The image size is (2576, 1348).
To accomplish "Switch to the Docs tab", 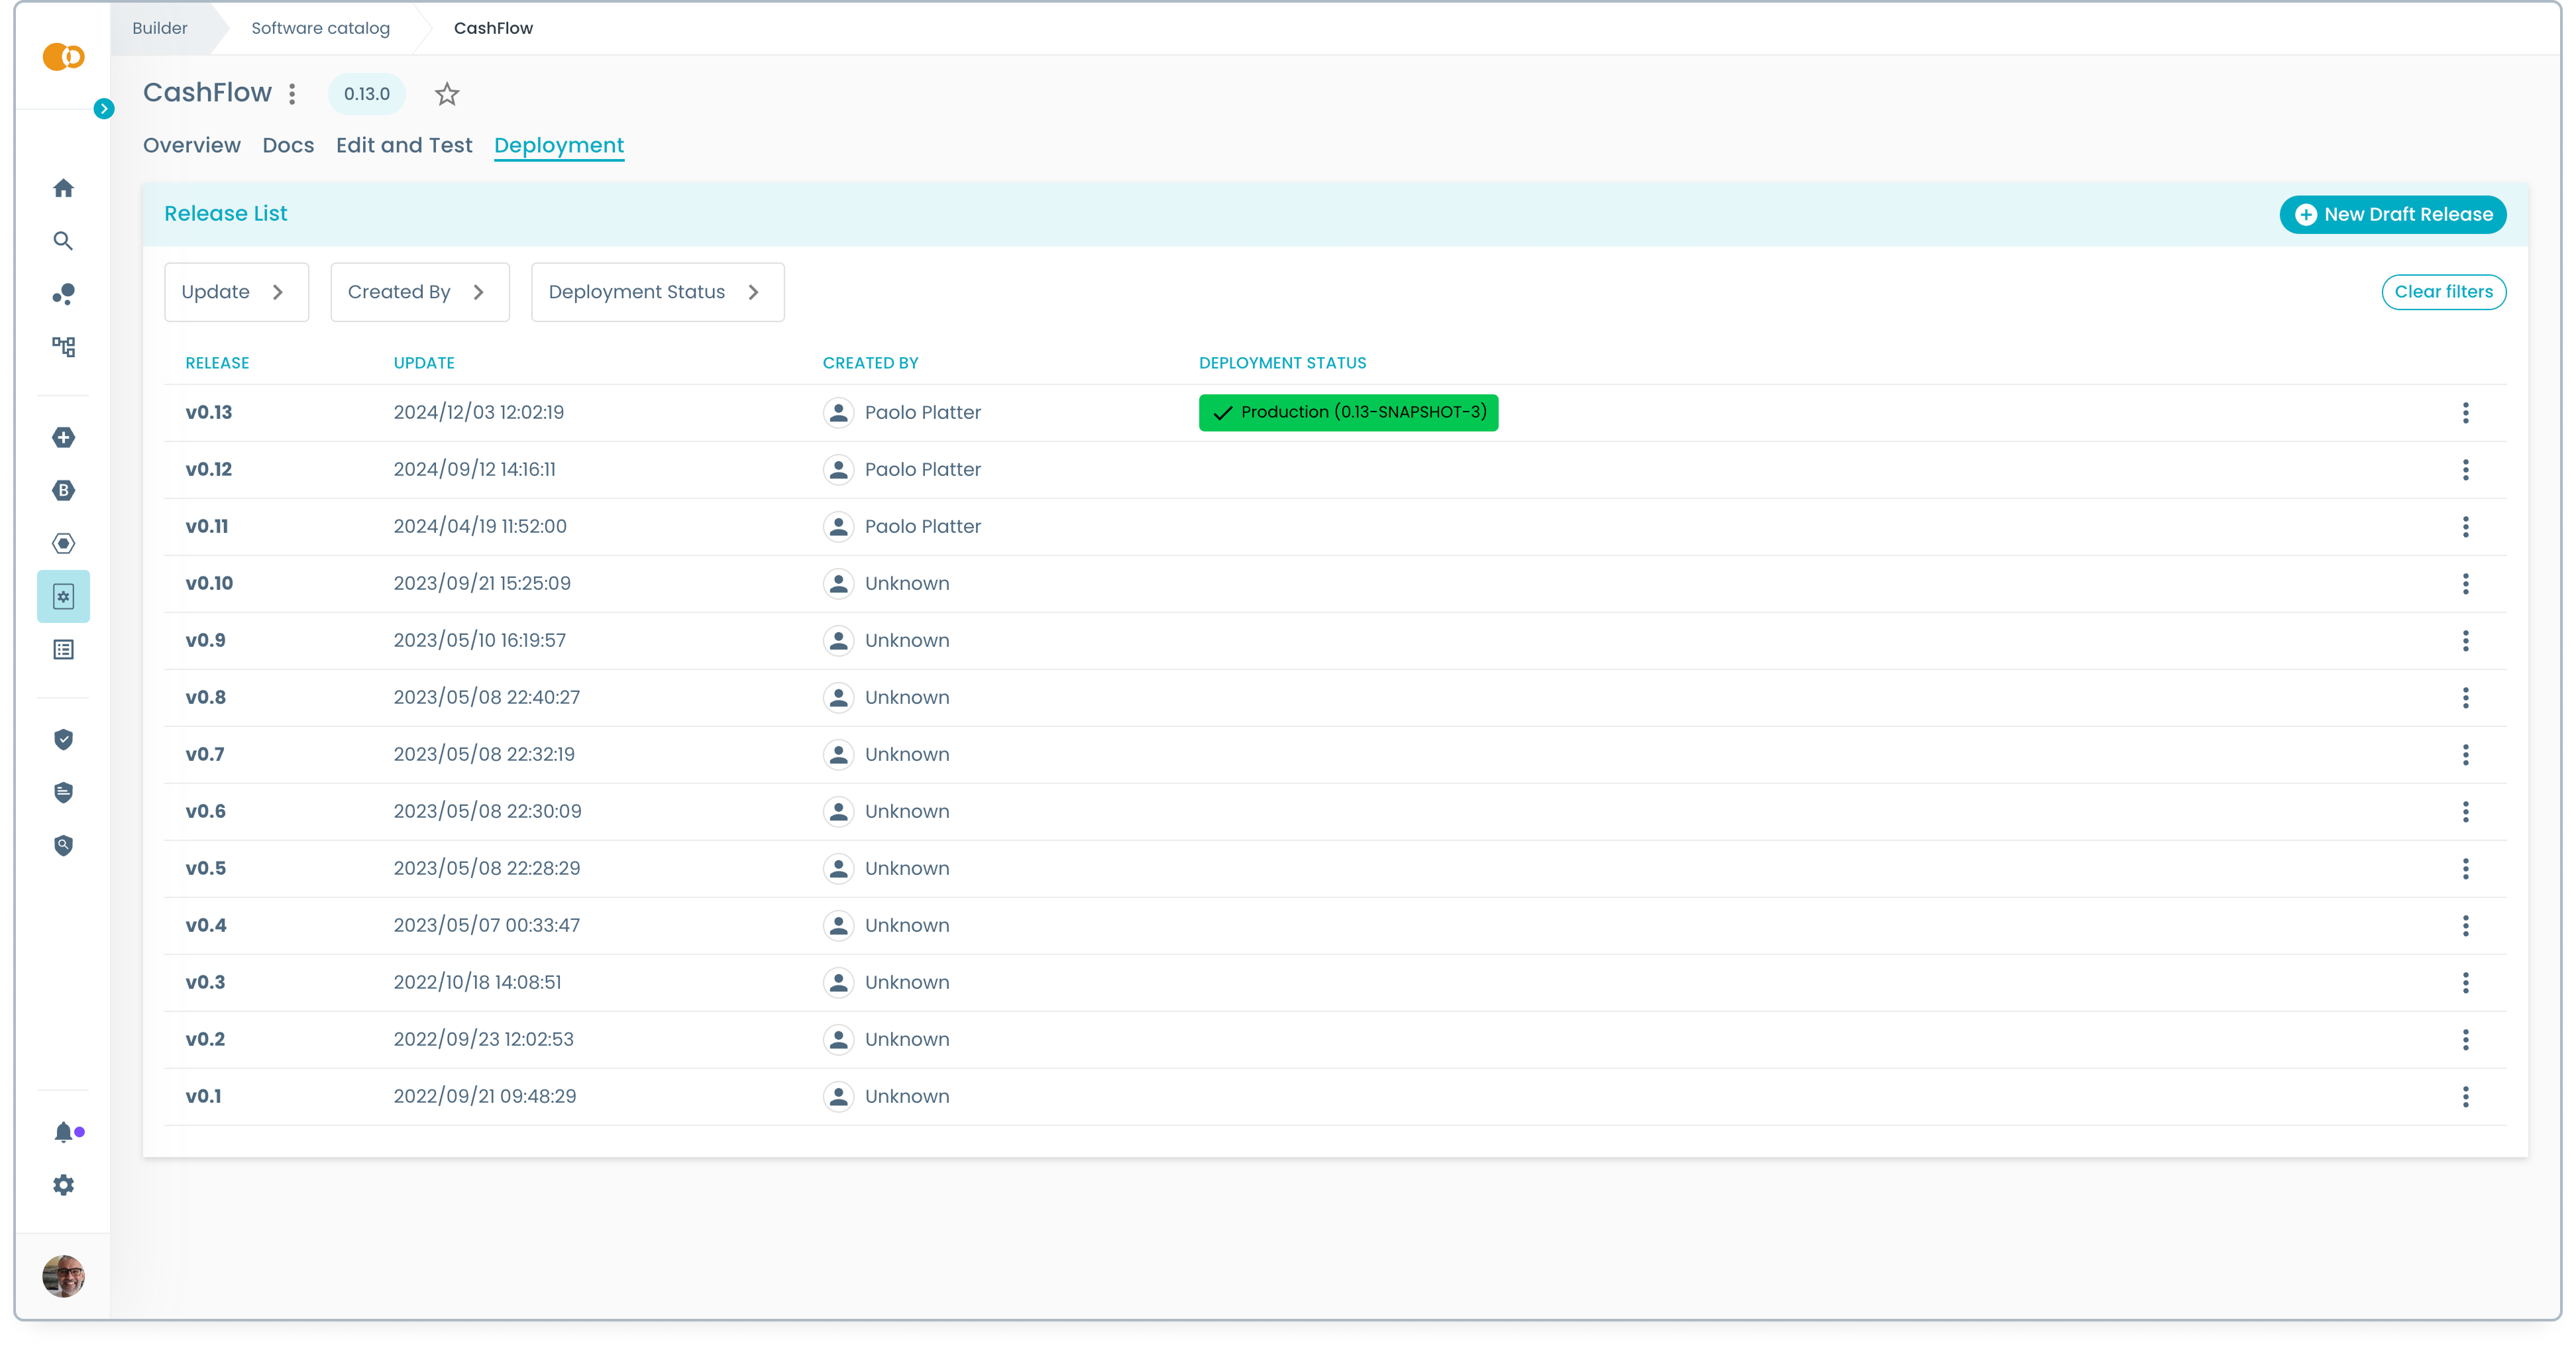I will tap(288, 145).
